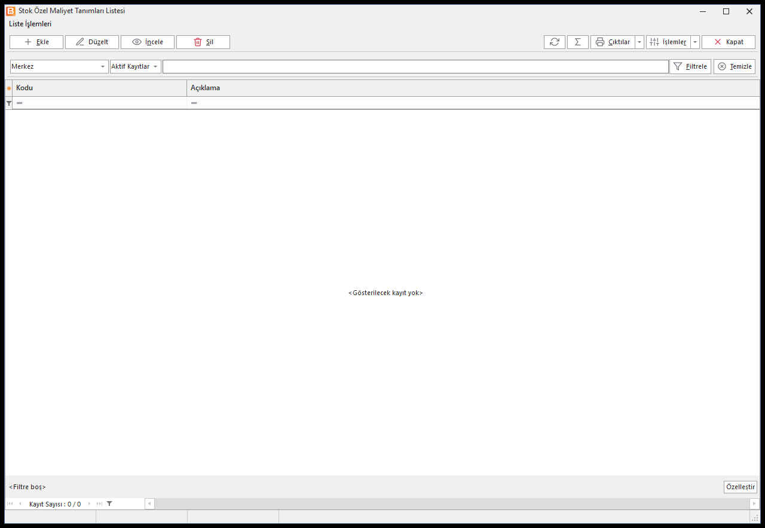Image resolution: width=765 pixels, height=528 pixels.
Task: Expand the İşlemler dropdown arrow
Action: (695, 42)
